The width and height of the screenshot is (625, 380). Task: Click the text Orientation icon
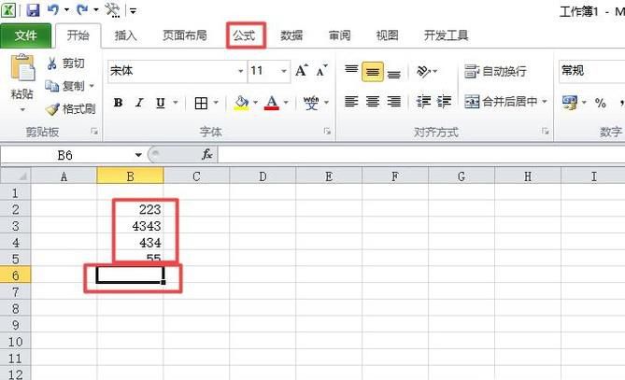pos(423,72)
